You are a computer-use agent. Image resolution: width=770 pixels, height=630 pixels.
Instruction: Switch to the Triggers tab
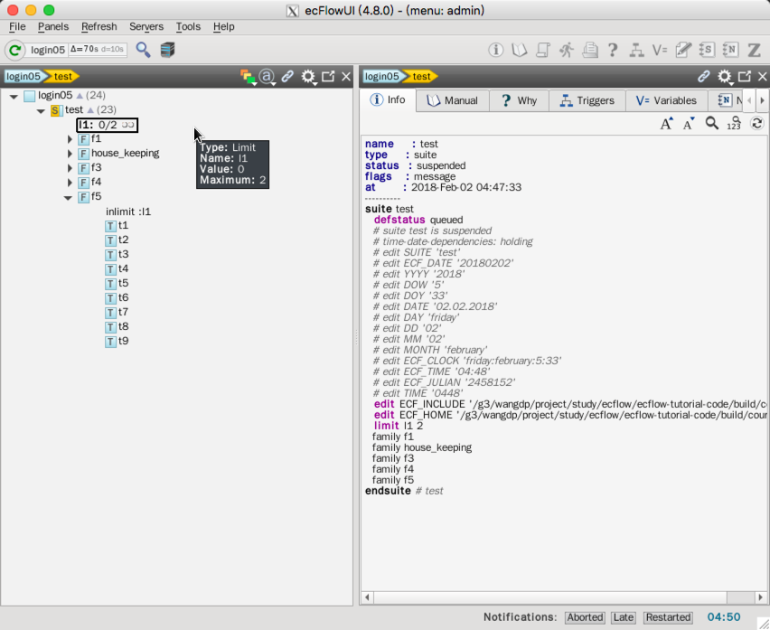[x=587, y=100]
